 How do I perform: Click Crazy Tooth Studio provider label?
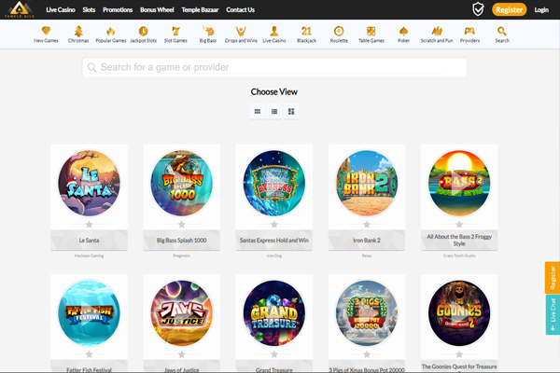[x=459, y=256]
